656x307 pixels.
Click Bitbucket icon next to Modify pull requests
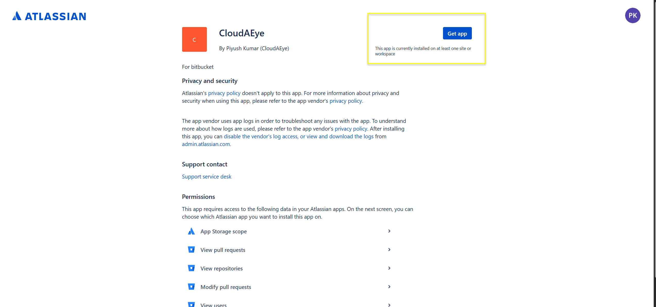coord(191,287)
